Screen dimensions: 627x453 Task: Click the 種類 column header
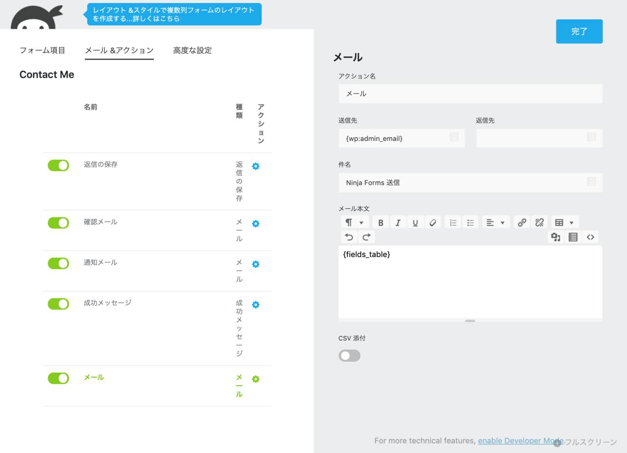[239, 111]
